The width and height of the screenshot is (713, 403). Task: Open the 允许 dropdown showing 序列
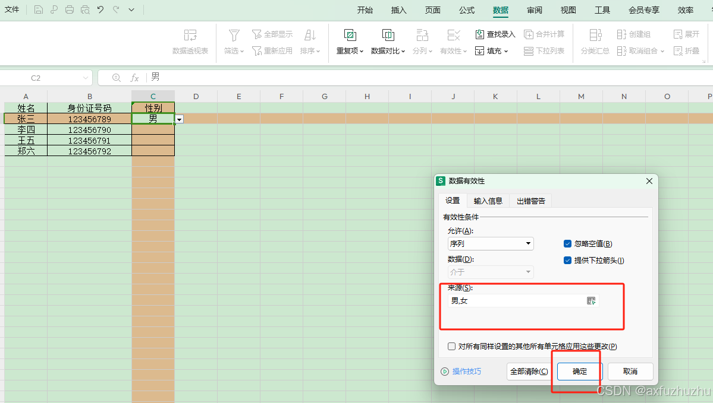491,244
